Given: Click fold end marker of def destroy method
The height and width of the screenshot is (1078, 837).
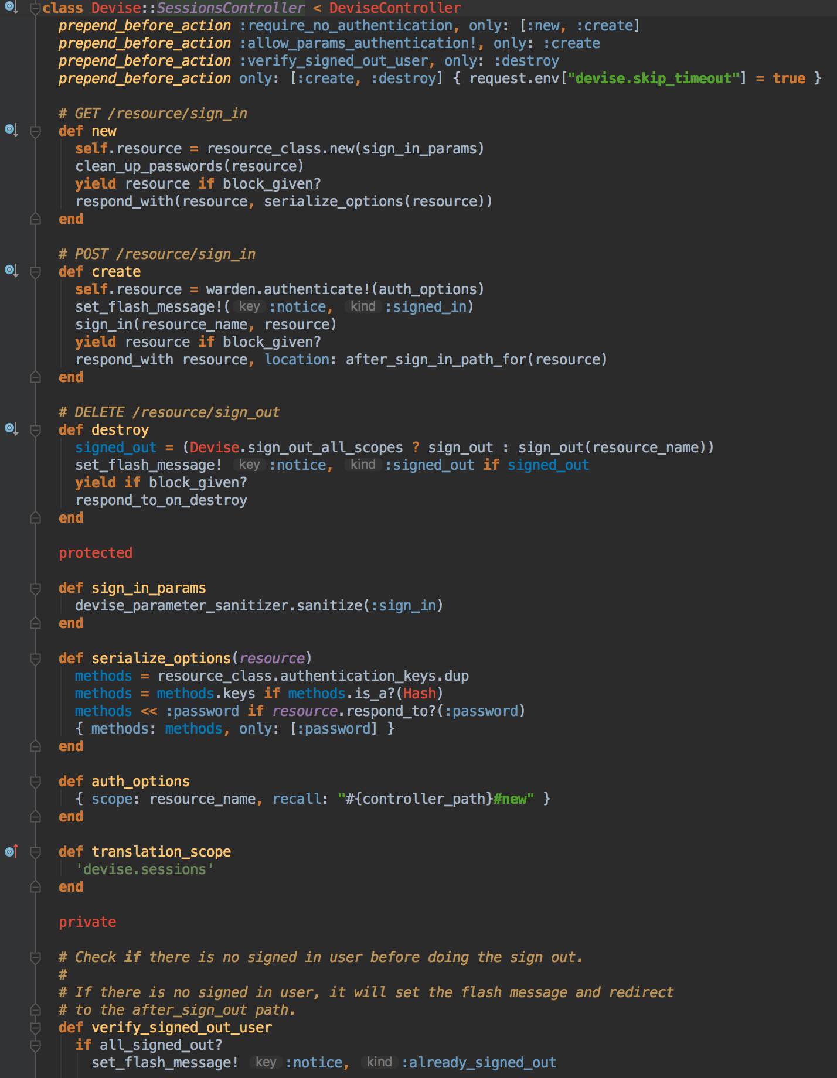Looking at the screenshot, I should click(35, 518).
